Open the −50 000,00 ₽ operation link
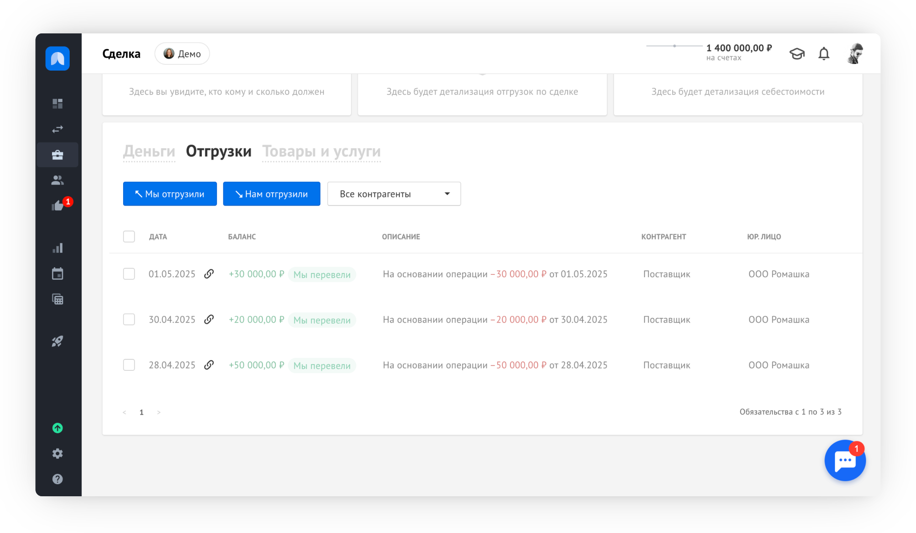The height and width of the screenshot is (533, 916). tap(519, 365)
